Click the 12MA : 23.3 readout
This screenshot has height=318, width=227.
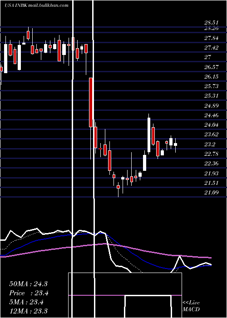pos(28,311)
